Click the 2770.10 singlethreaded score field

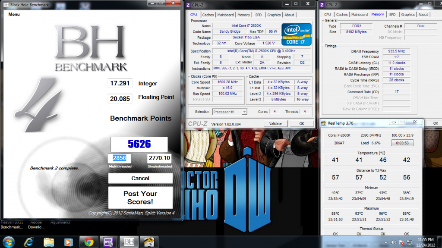(x=159, y=158)
